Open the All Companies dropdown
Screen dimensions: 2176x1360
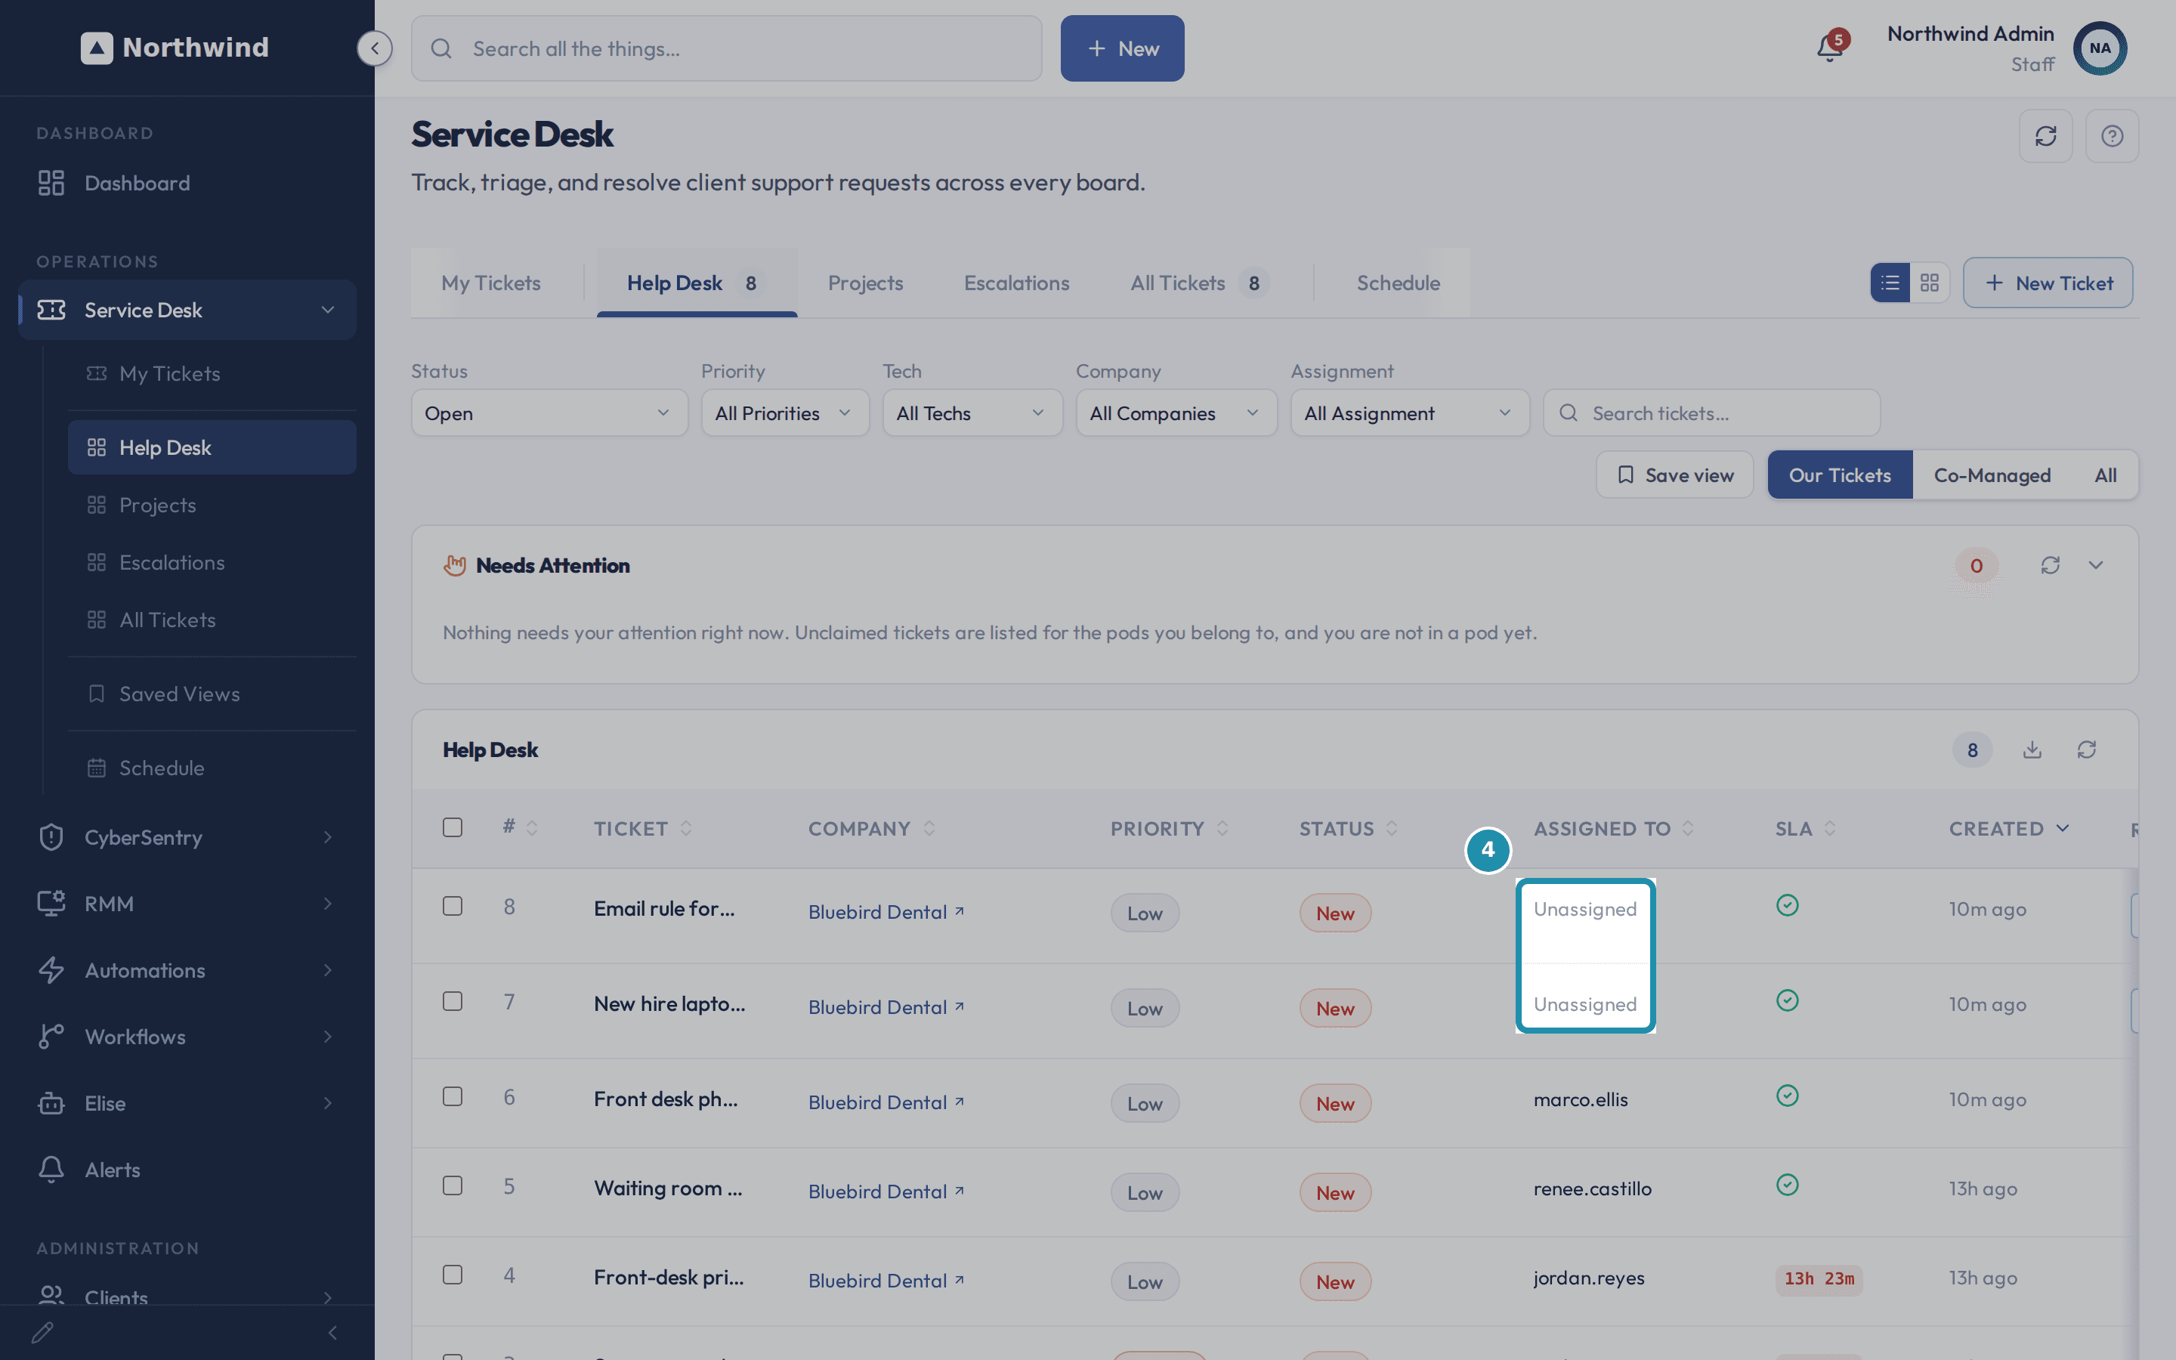[x=1176, y=413]
